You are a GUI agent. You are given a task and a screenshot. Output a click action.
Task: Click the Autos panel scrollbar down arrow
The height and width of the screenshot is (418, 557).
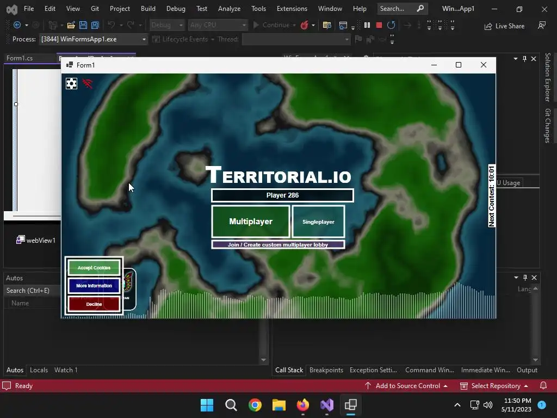tap(263, 360)
